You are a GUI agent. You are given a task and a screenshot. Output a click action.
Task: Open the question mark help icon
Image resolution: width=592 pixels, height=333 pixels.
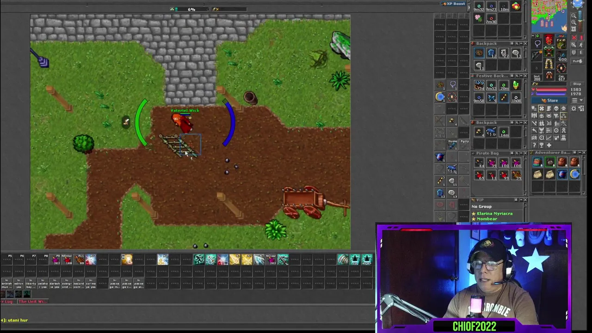coord(534,145)
